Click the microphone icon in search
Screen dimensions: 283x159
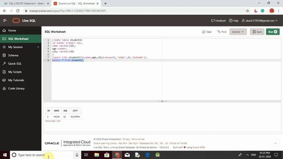[x=77, y=155]
